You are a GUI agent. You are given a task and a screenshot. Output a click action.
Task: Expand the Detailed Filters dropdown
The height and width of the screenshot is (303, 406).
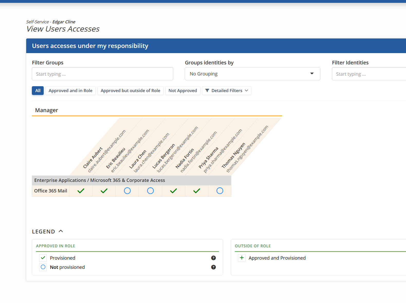point(226,91)
